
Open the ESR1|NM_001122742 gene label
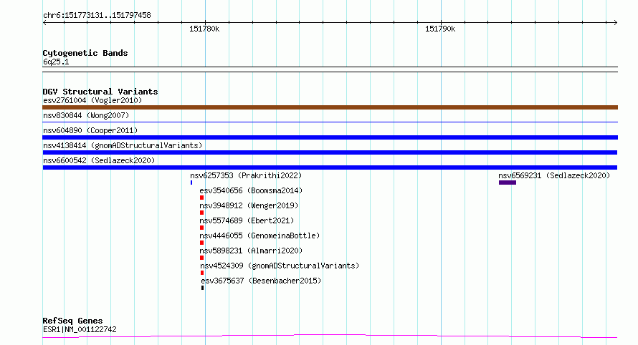(x=80, y=329)
